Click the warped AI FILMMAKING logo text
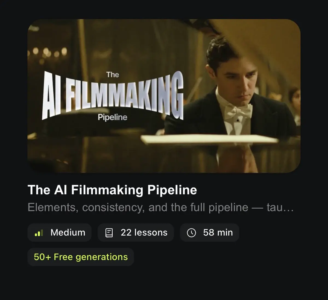Image resolution: width=328 pixels, height=300 pixels. click(113, 96)
